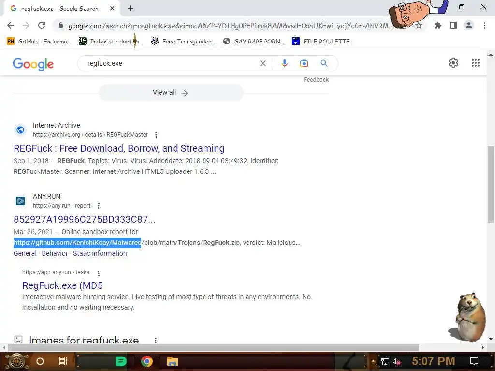Open Task View on the taskbar
The height and width of the screenshot is (371, 495).
pos(63,361)
